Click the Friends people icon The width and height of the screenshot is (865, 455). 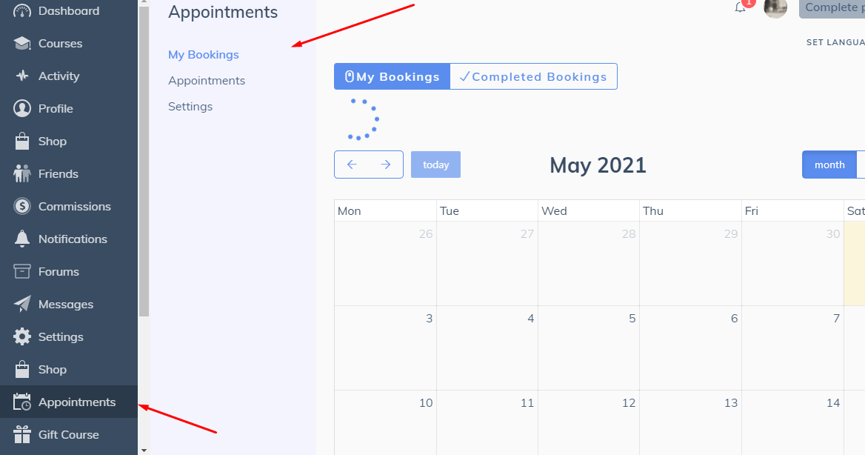click(x=22, y=173)
